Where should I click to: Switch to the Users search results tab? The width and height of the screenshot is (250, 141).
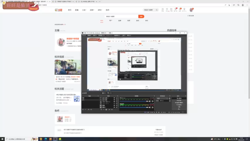[x=111, y=21]
